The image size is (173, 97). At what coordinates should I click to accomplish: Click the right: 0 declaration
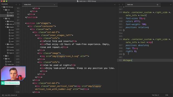tap(131, 51)
